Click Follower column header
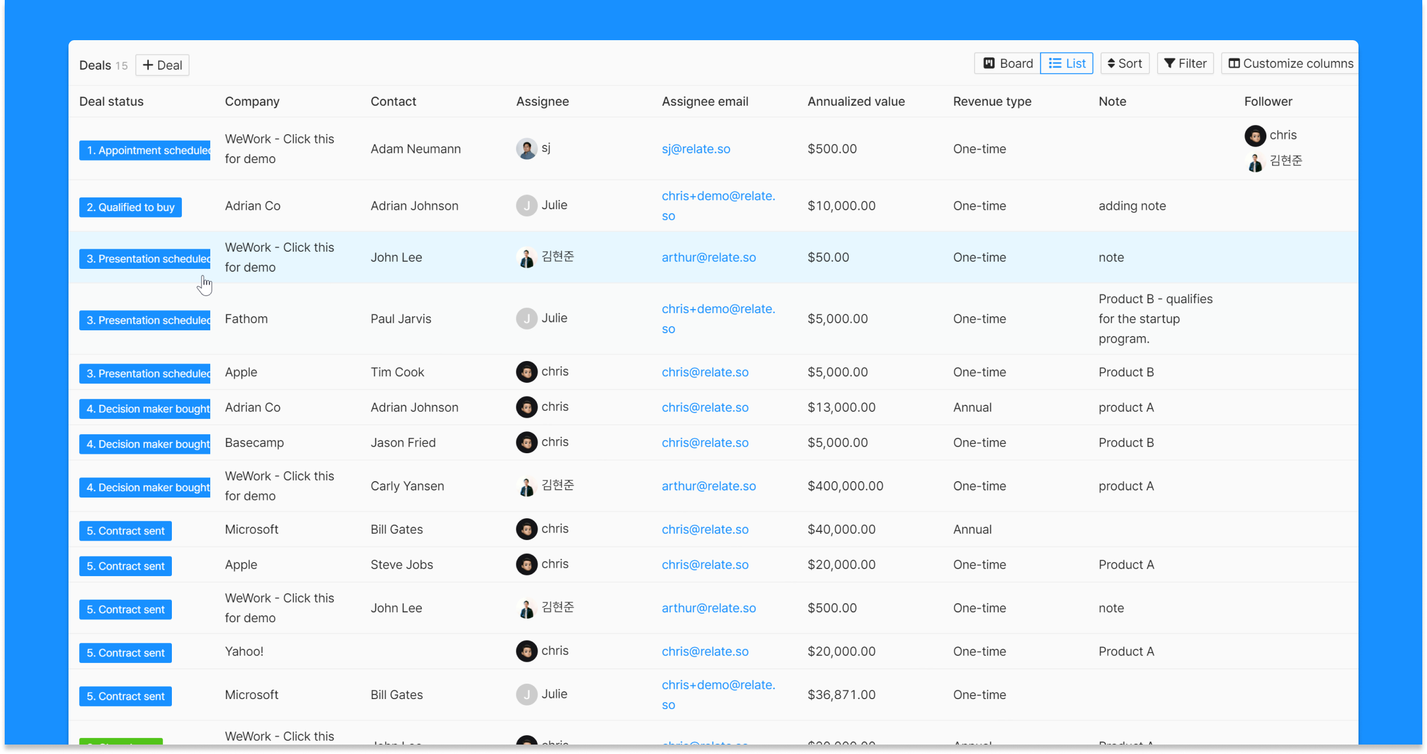This screenshot has height=754, width=1427. (x=1268, y=101)
